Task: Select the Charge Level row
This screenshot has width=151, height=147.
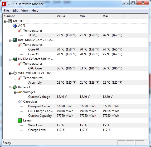Action: coord(88,130)
